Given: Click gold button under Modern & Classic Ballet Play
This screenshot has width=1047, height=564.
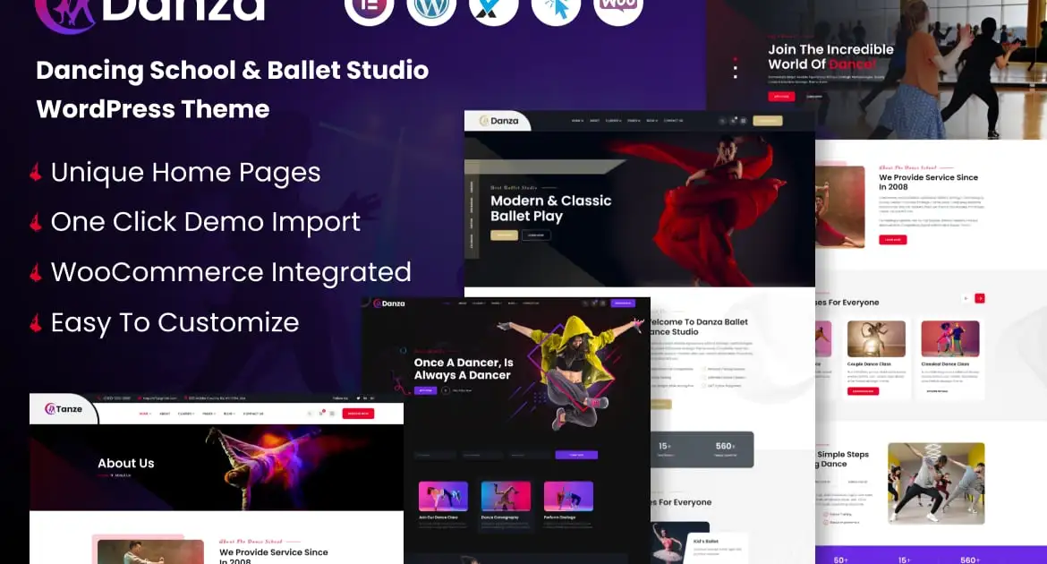Looking at the screenshot, I should [x=504, y=235].
